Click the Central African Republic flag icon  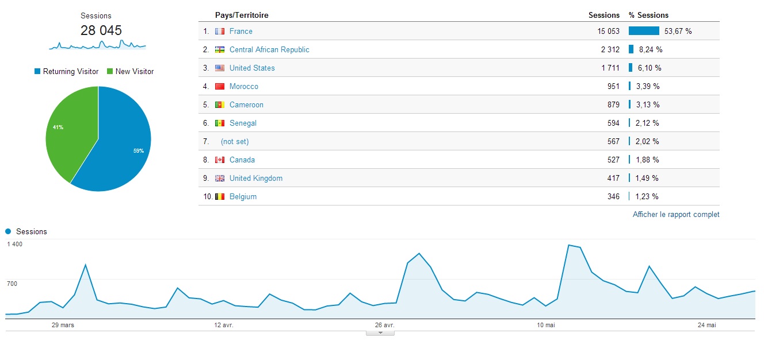tap(220, 50)
